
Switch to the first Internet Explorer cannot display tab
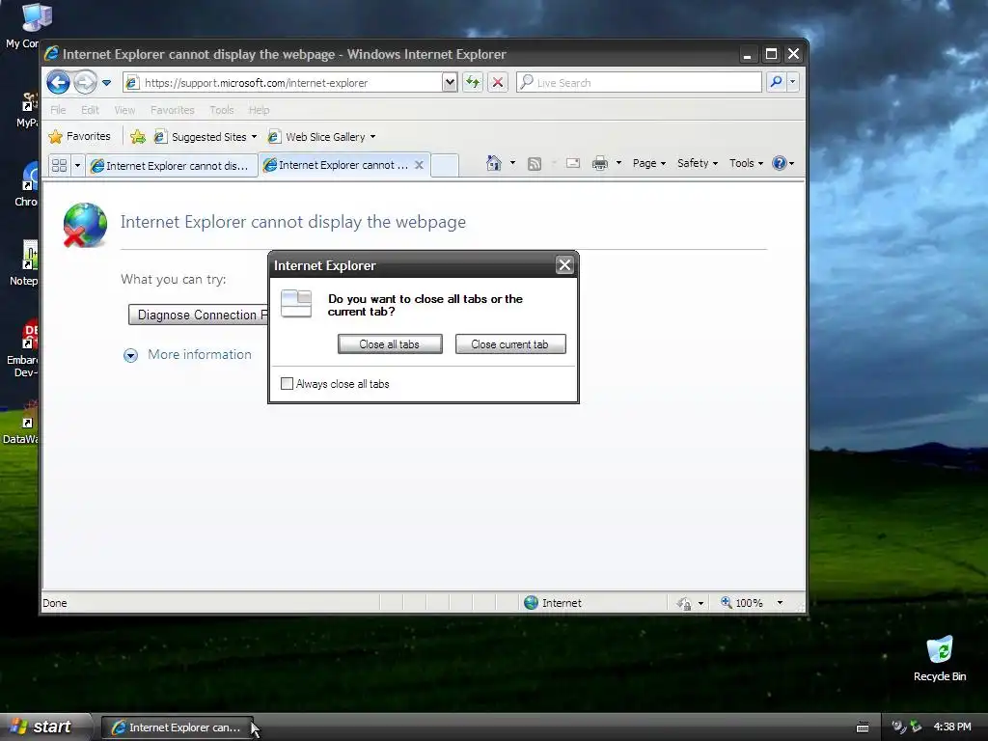click(172, 166)
